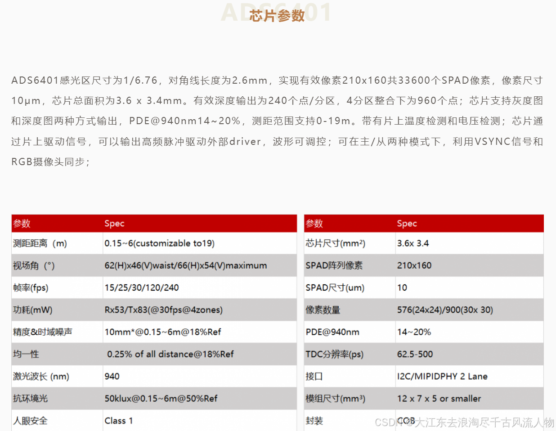Select the 精度&时域噪声 label cell
The height and width of the screenshot is (431, 556).
click(57, 332)
